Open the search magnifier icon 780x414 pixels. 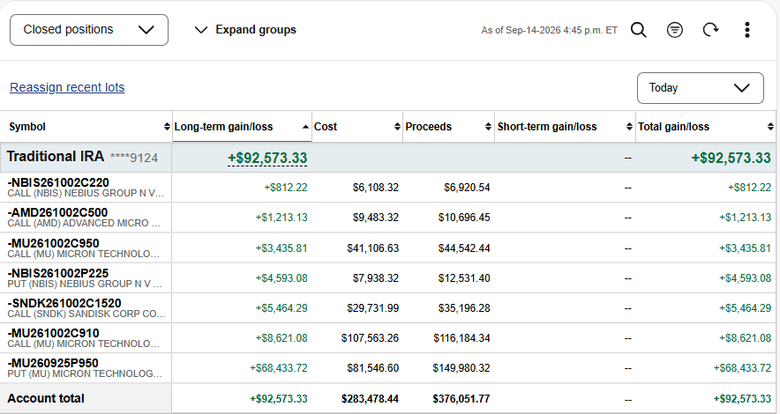tap(638, 30)
